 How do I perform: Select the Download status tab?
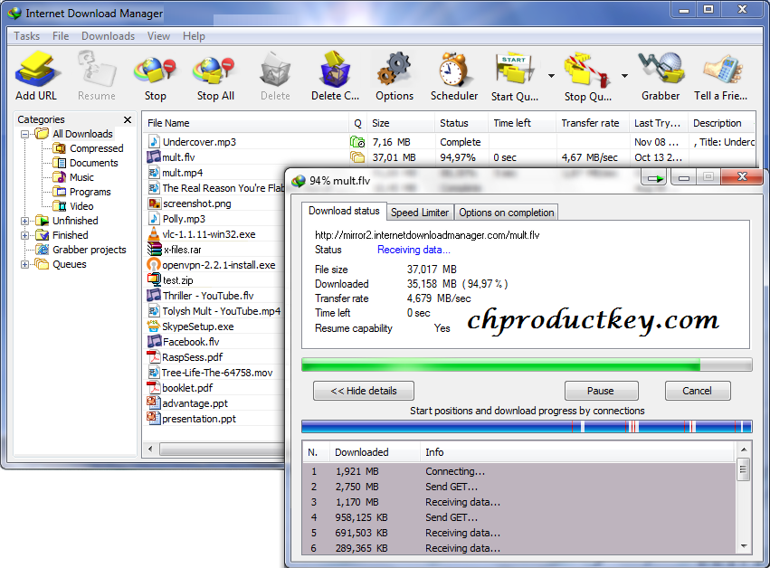point(344,211)
